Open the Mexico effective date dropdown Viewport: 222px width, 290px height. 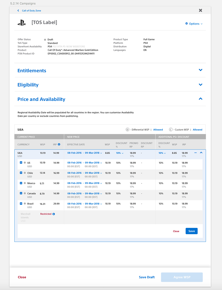[x=85, y=183]
